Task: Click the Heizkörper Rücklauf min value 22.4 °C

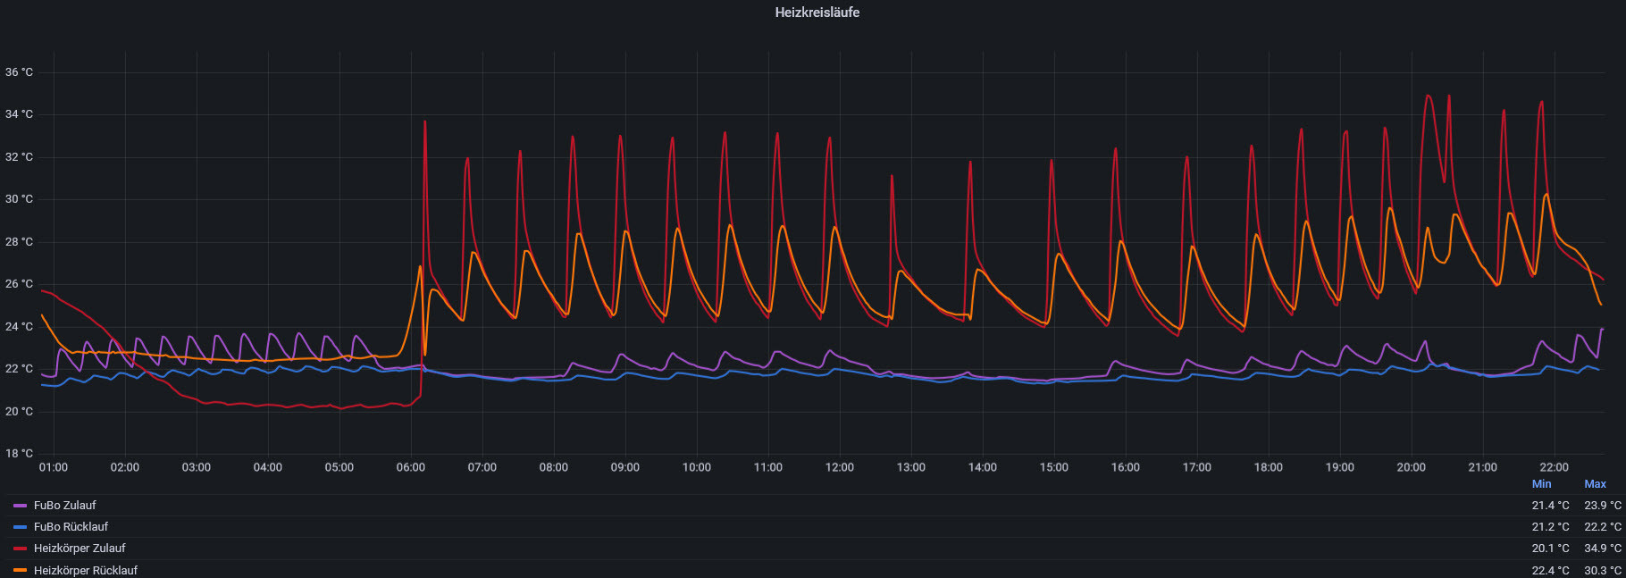Action: [1550, 570]
